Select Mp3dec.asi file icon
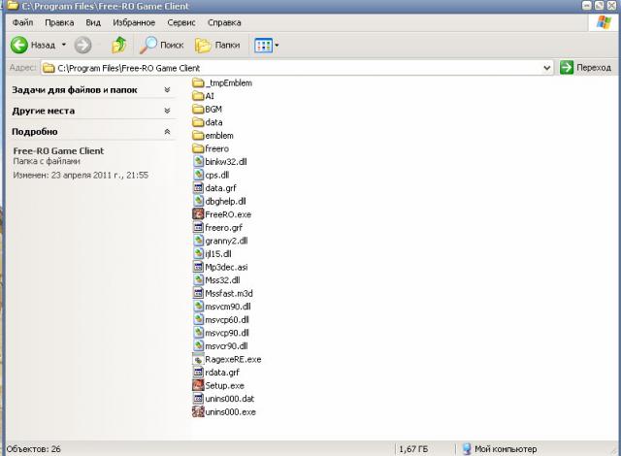The image size is (621, 456). pos(198,267)
